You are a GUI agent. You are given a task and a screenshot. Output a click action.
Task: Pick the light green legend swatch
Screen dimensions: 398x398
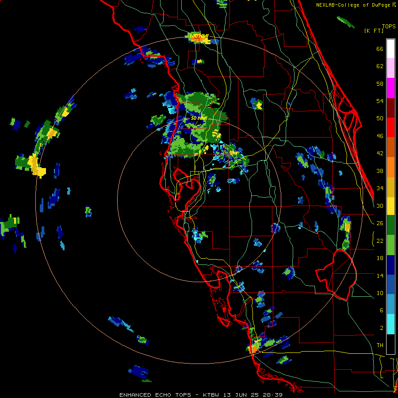tap(390, 245)
